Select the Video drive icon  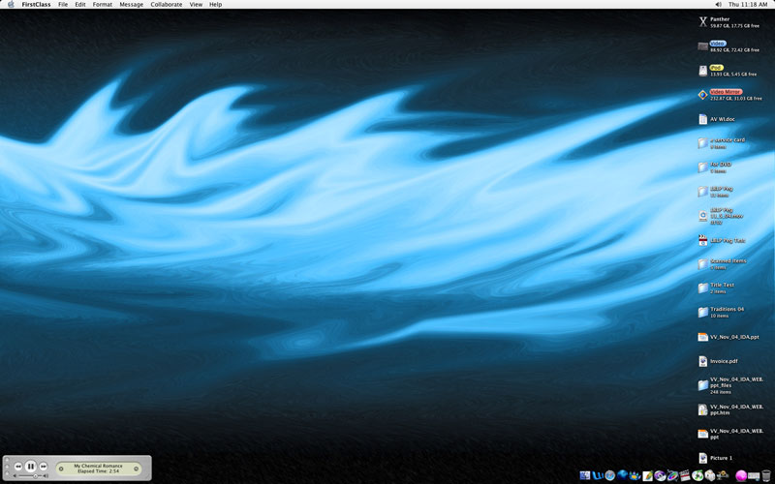click(x=703, y=45)
